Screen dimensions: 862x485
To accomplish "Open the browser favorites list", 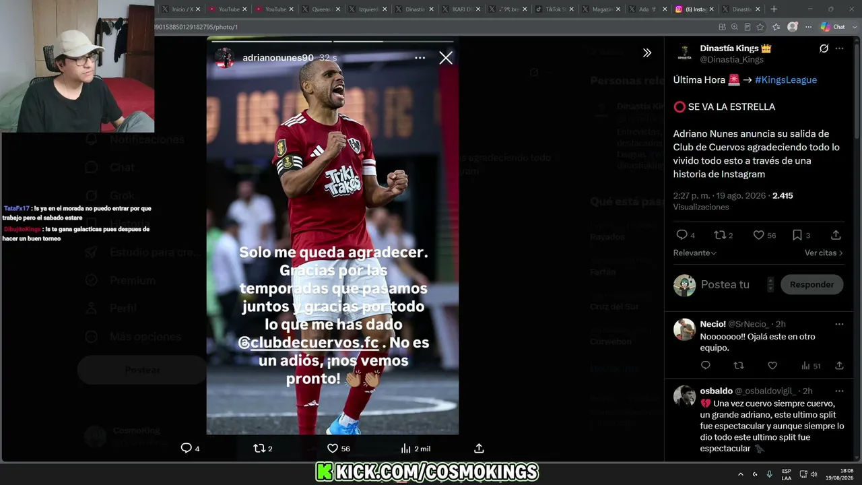I will click(776, 27).
